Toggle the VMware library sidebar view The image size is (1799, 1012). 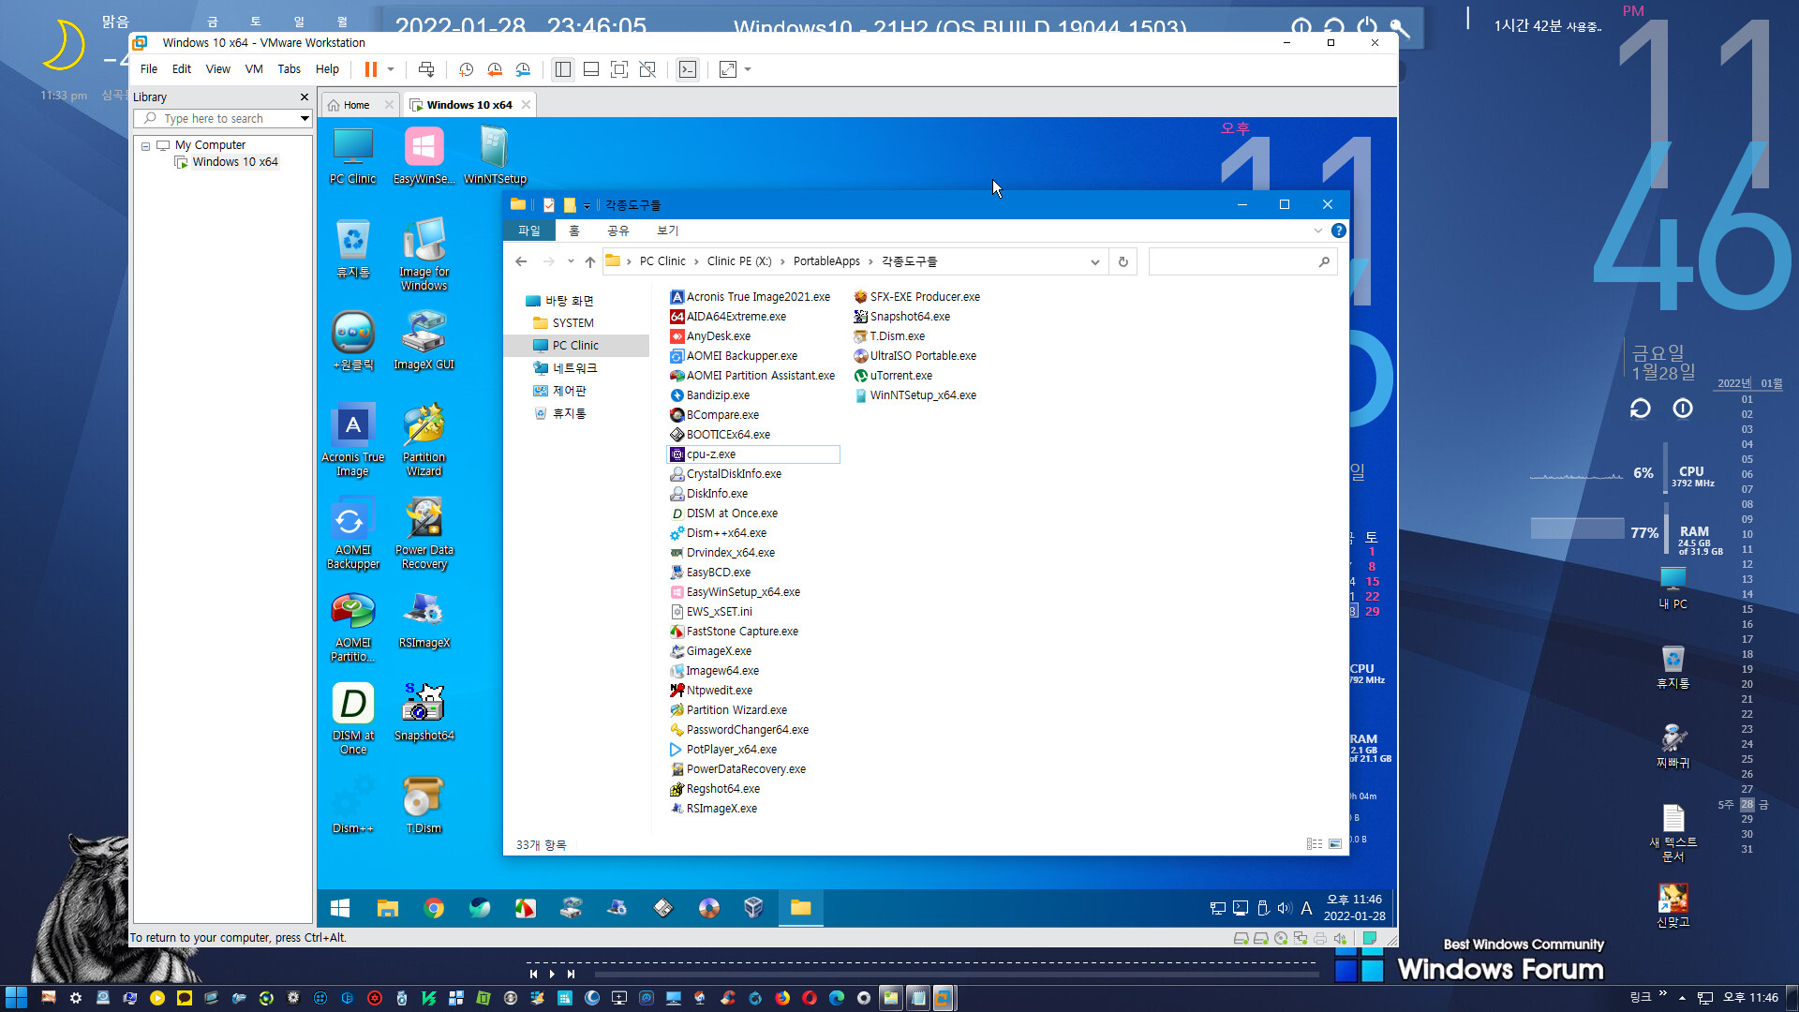pos(562,69)
